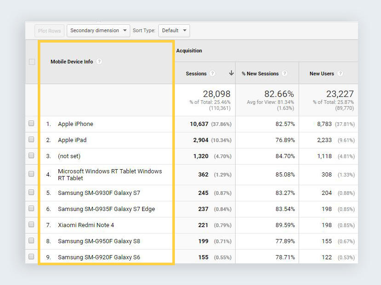
Task: Open Samsung SM-G950F Galaxy S8 link
Action: (x=99, y=241)
